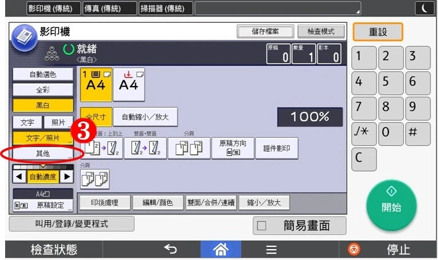Open 原稿方向 orientation setting
The image size is (438, 260).
[233, 148]
